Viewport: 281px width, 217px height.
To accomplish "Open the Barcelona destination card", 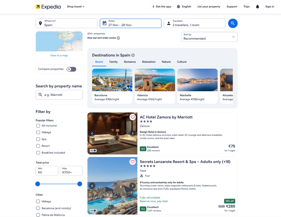I will (x=112, y=86).
